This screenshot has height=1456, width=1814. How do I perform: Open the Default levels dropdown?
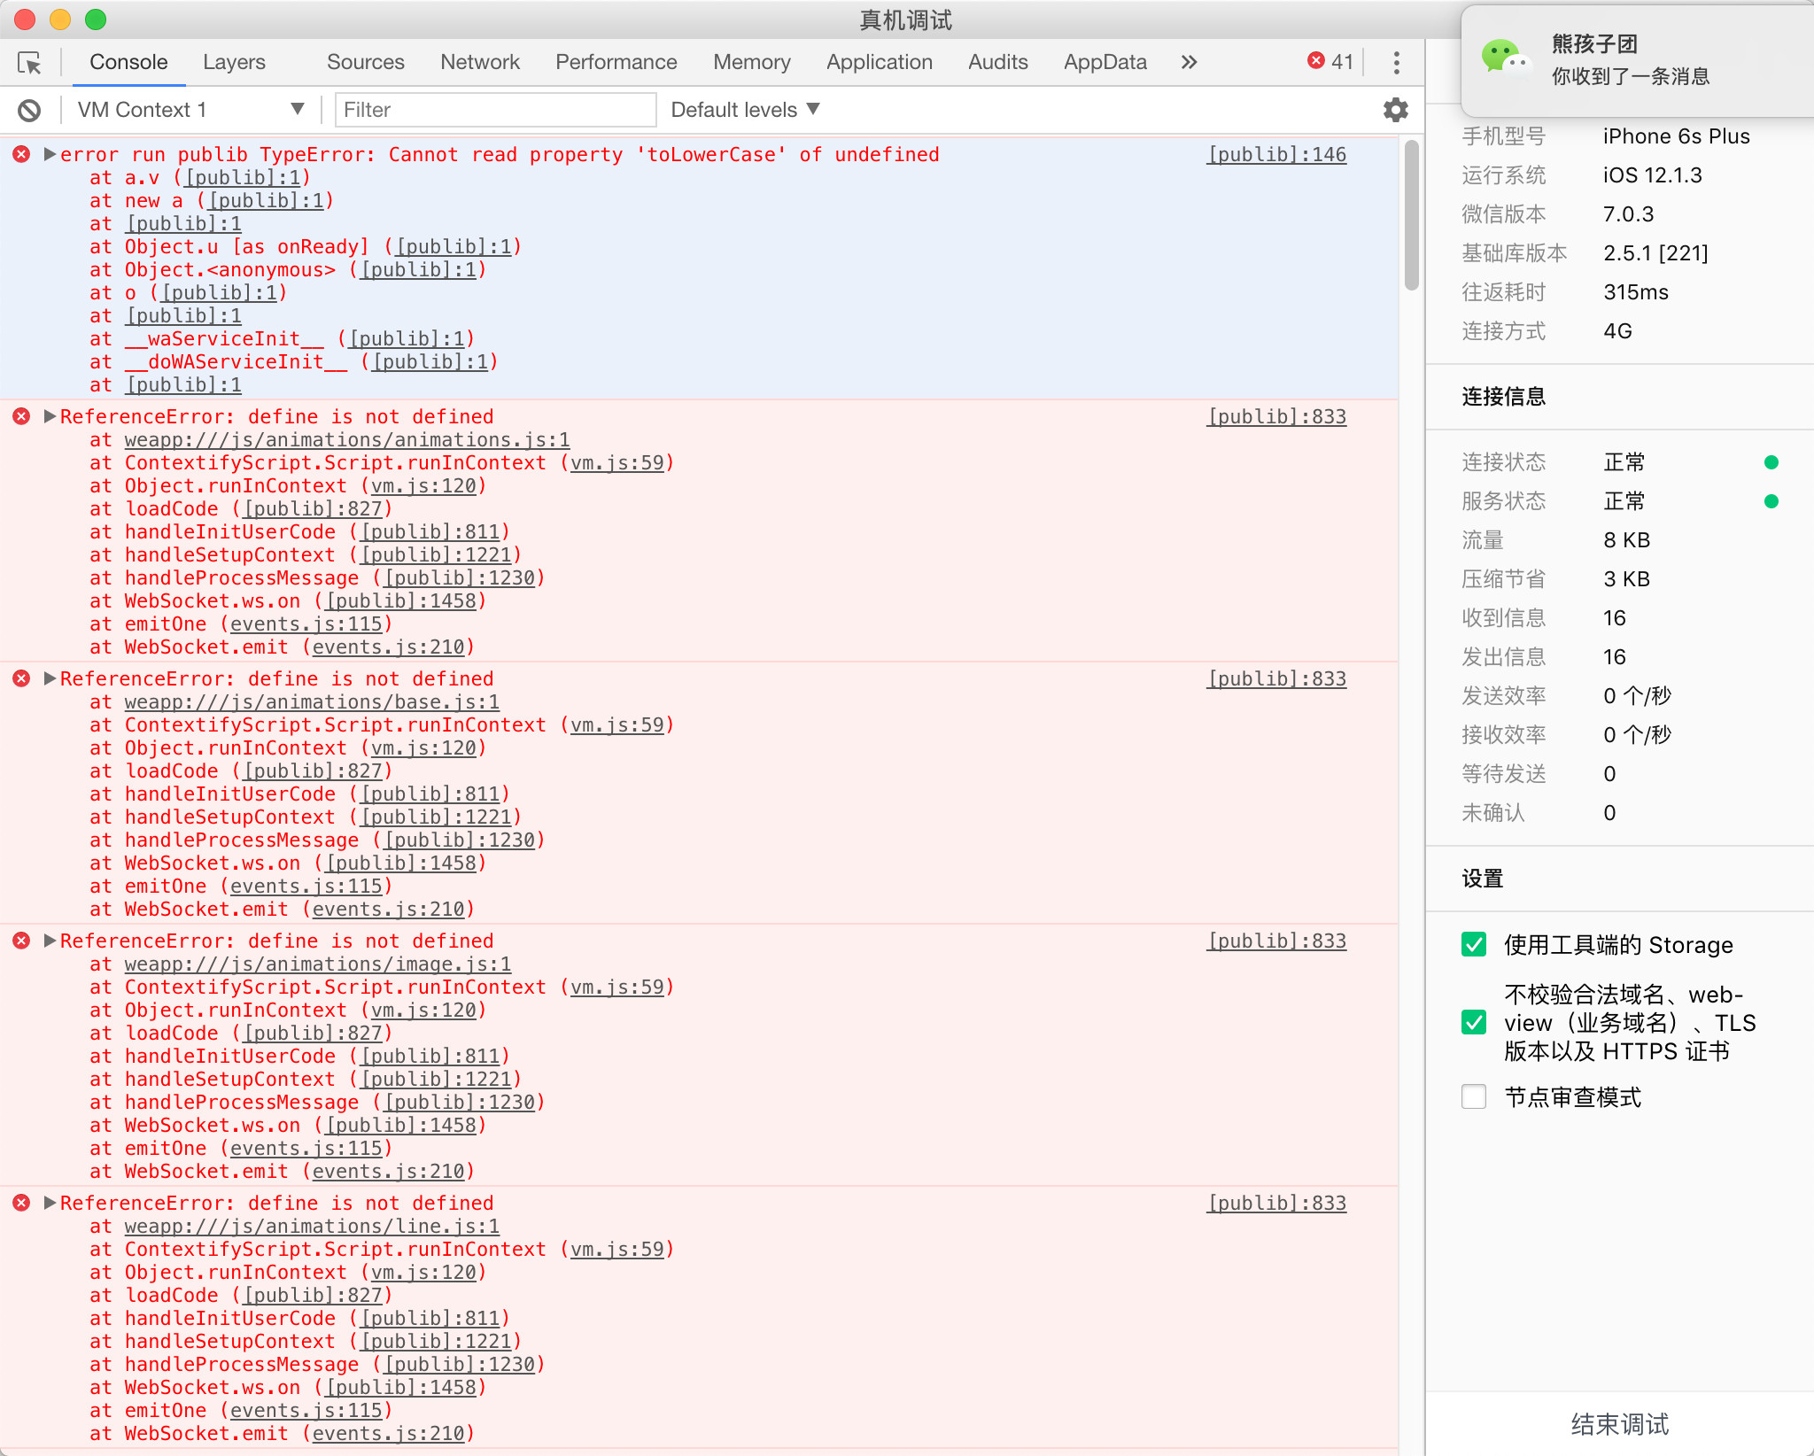[x=745, y=110]
